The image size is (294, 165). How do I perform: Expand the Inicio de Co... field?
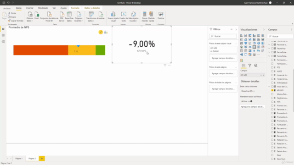[270, 87]
